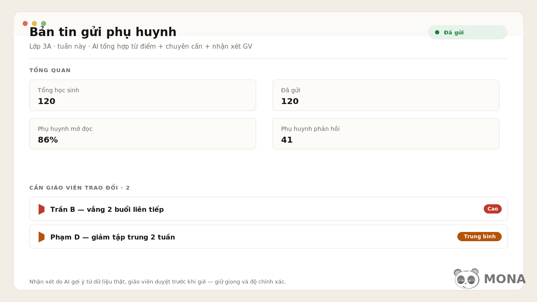Click the red flag icon beside Trần B

(x=42, y=209)
